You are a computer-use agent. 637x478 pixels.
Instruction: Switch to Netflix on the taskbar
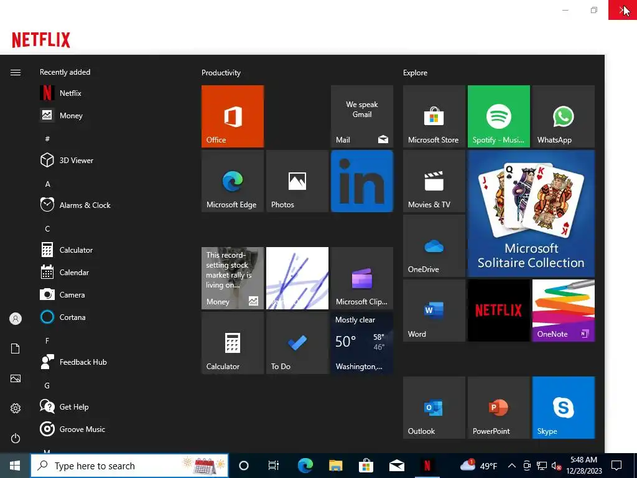[427, 466]
